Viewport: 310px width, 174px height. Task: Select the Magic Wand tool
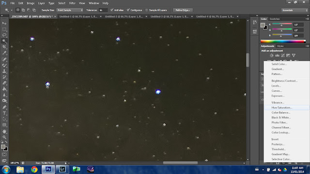coord(4,41)
